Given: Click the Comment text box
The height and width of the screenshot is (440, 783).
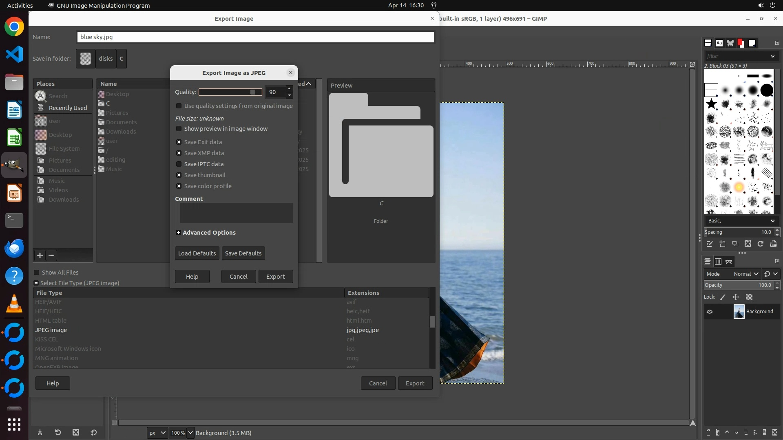Looking at the screenshot, I should (x=236, y=213).
